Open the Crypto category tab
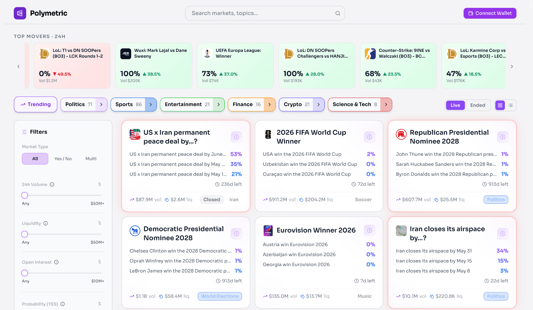533x310 pixels. point(296,104)
